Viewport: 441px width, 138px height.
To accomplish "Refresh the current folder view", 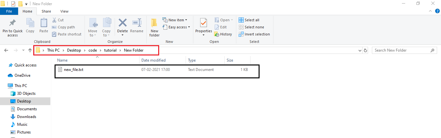I will tap(365, 50).
